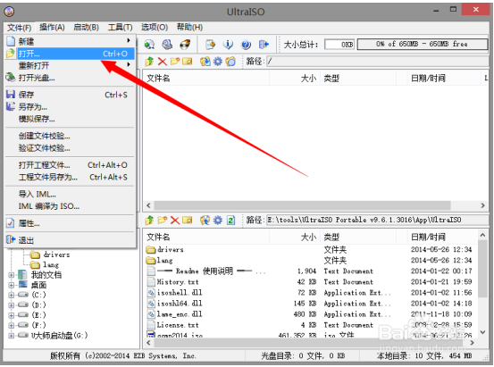Select the isoshell.dll file row
Screen dimensions: 494x367
click(x=310, y=293)
